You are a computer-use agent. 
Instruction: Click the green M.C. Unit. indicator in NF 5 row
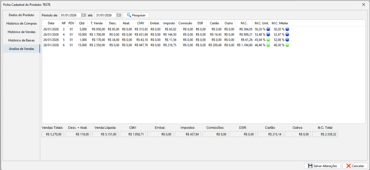(268, 40)
